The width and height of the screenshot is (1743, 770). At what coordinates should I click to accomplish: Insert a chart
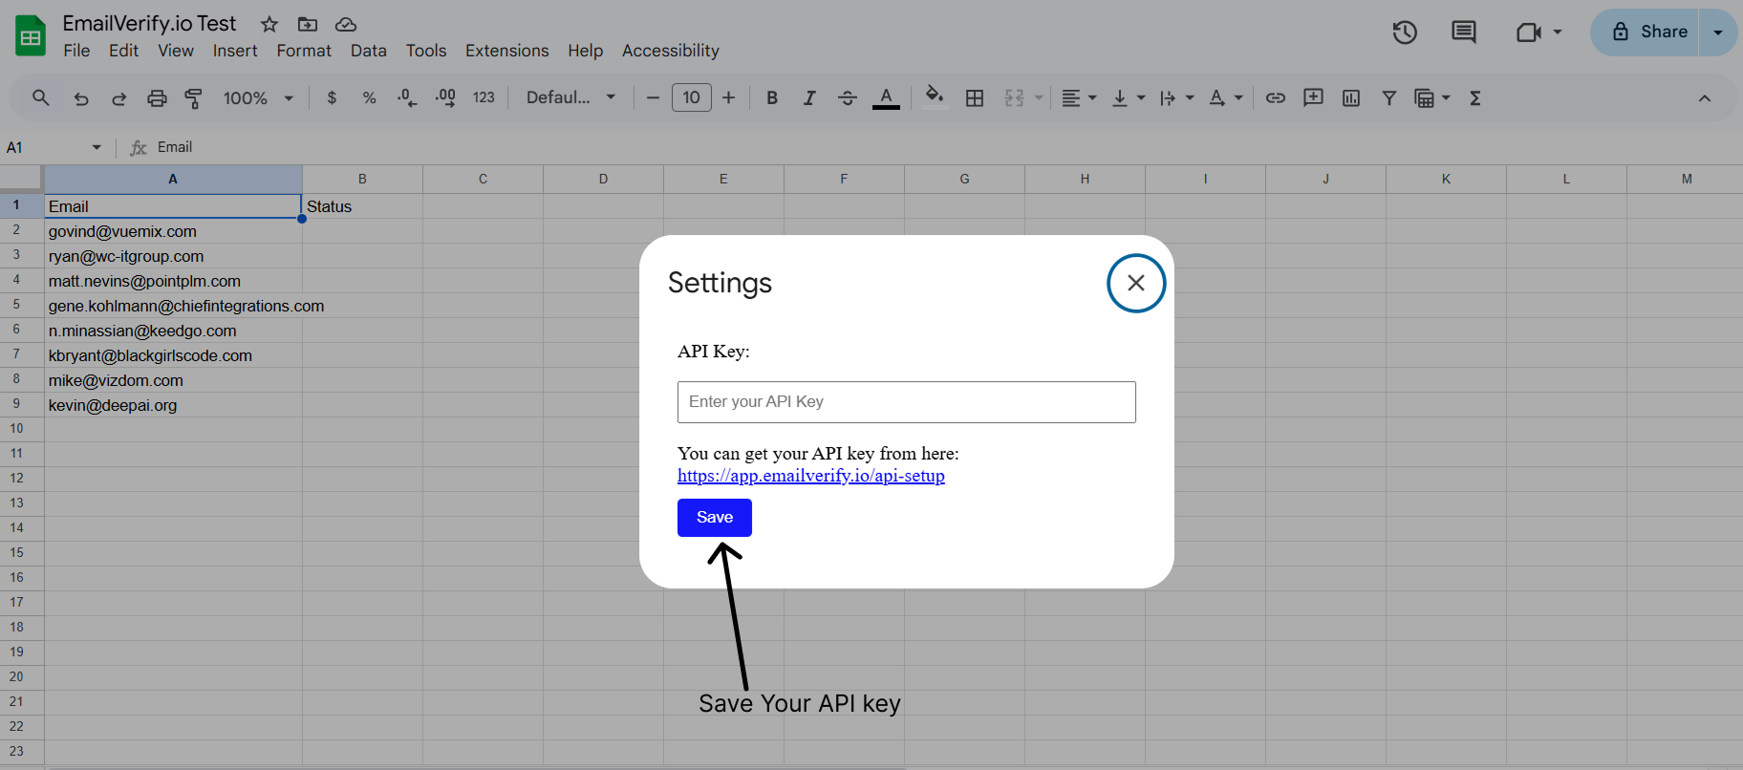pyautogui.click(x=1351, y=97)
